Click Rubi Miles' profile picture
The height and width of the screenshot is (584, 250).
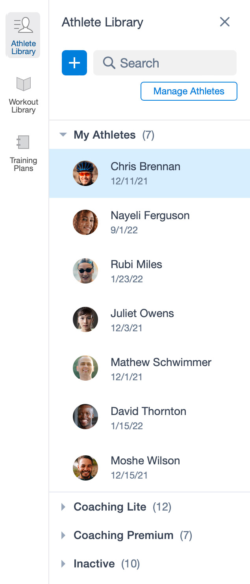pyautogui.click(x=85, y=271)
